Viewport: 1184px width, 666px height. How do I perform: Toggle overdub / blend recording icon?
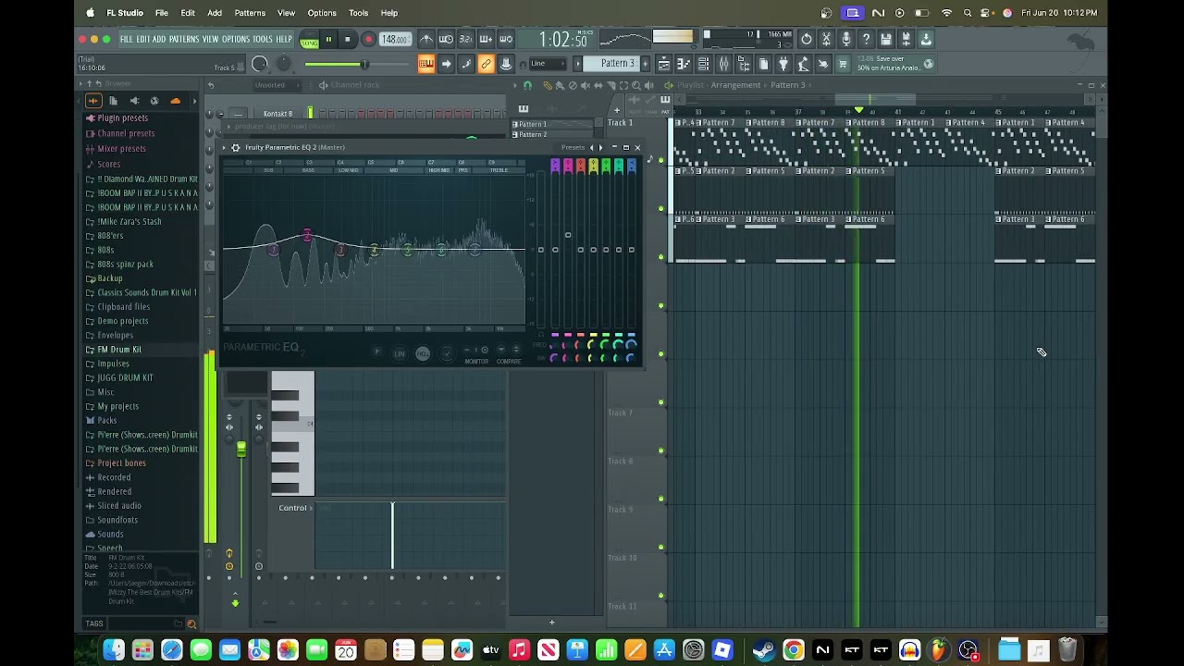486,40
